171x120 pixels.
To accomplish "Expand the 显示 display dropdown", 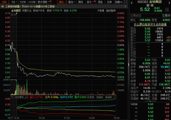I will pyautogui.click(x=90, y=2).
